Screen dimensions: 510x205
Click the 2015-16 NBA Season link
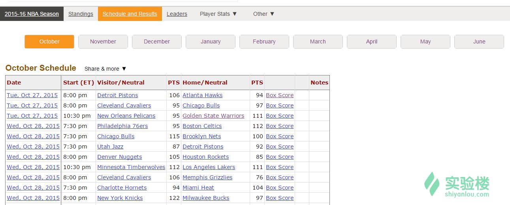pyautogui.click(x=32, y=14)
